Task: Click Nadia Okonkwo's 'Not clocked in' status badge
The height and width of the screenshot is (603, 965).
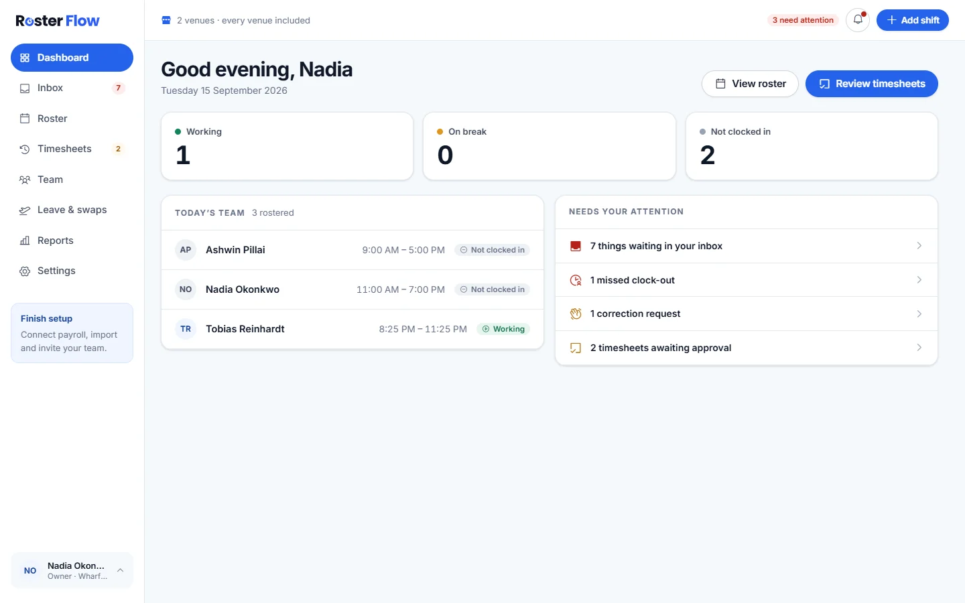Action: 492,289
